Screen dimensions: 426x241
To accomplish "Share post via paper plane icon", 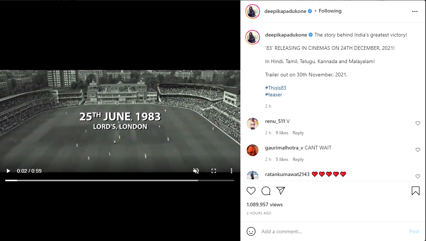I will pyautogui.click(x=281, y=191).
